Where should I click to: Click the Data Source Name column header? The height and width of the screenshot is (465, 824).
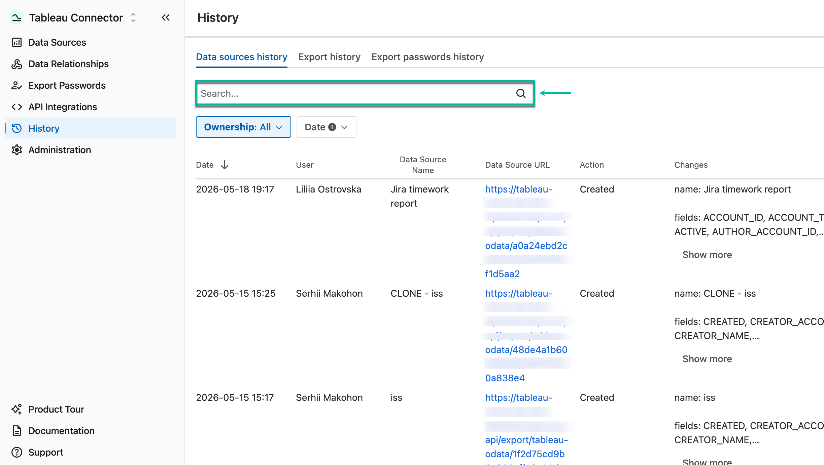pyautogui.click(x=423, y=165)
